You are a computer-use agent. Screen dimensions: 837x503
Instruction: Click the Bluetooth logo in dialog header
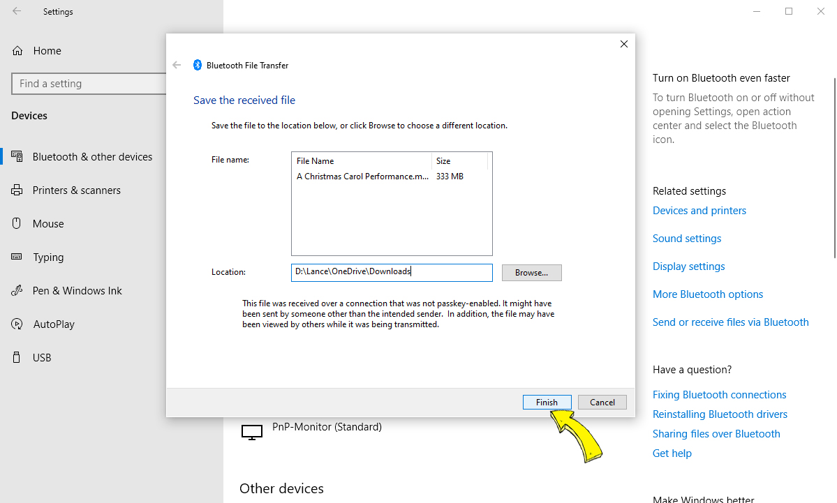[197, 65]
